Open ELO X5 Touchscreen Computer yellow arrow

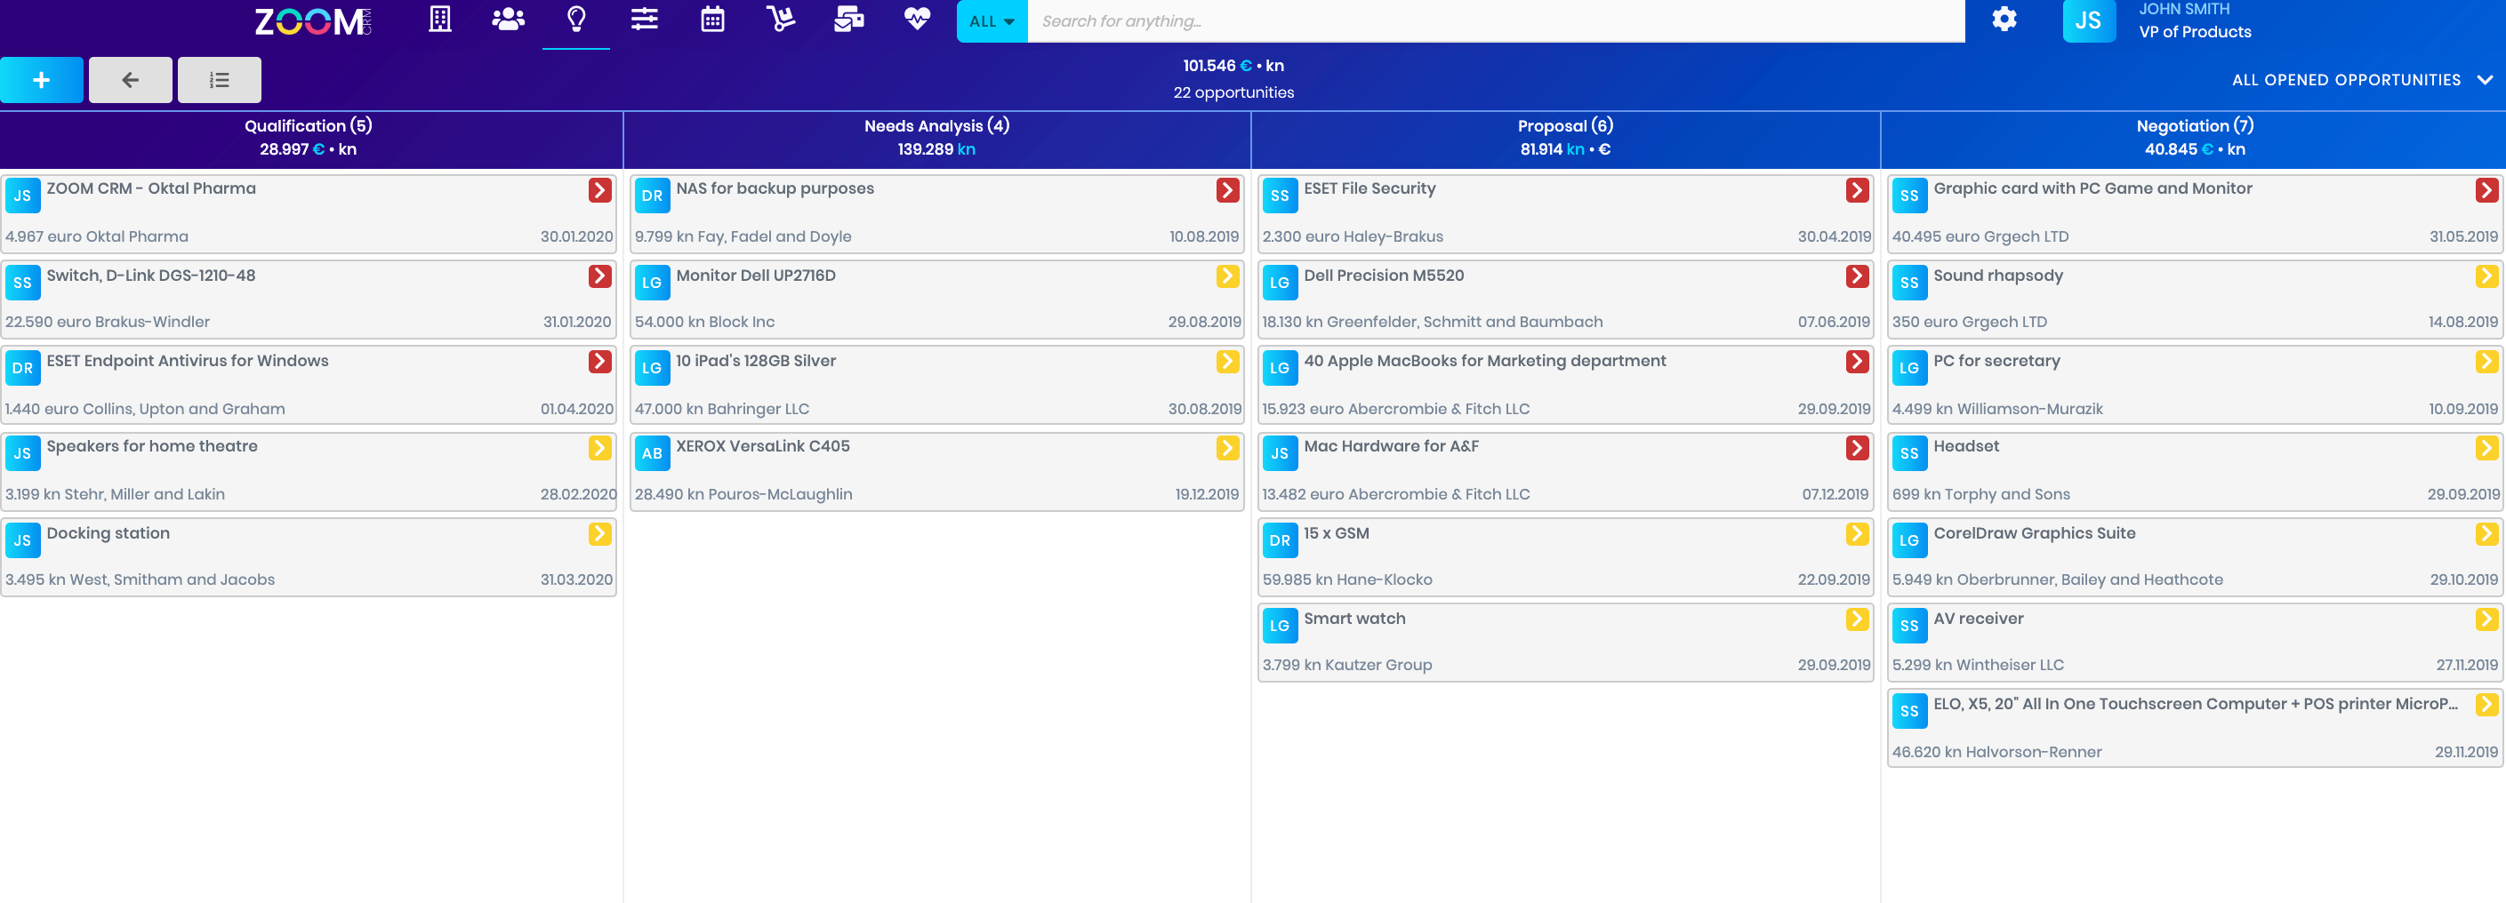click(2486, 705)
